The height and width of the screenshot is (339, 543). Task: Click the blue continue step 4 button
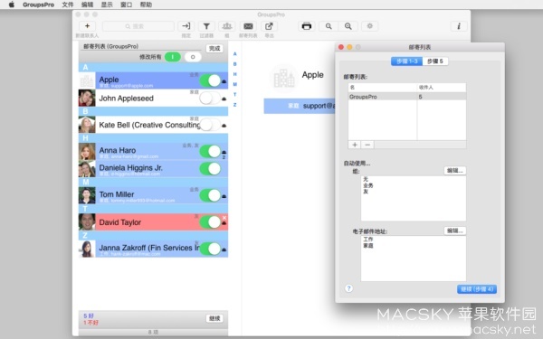coord(477,289)
